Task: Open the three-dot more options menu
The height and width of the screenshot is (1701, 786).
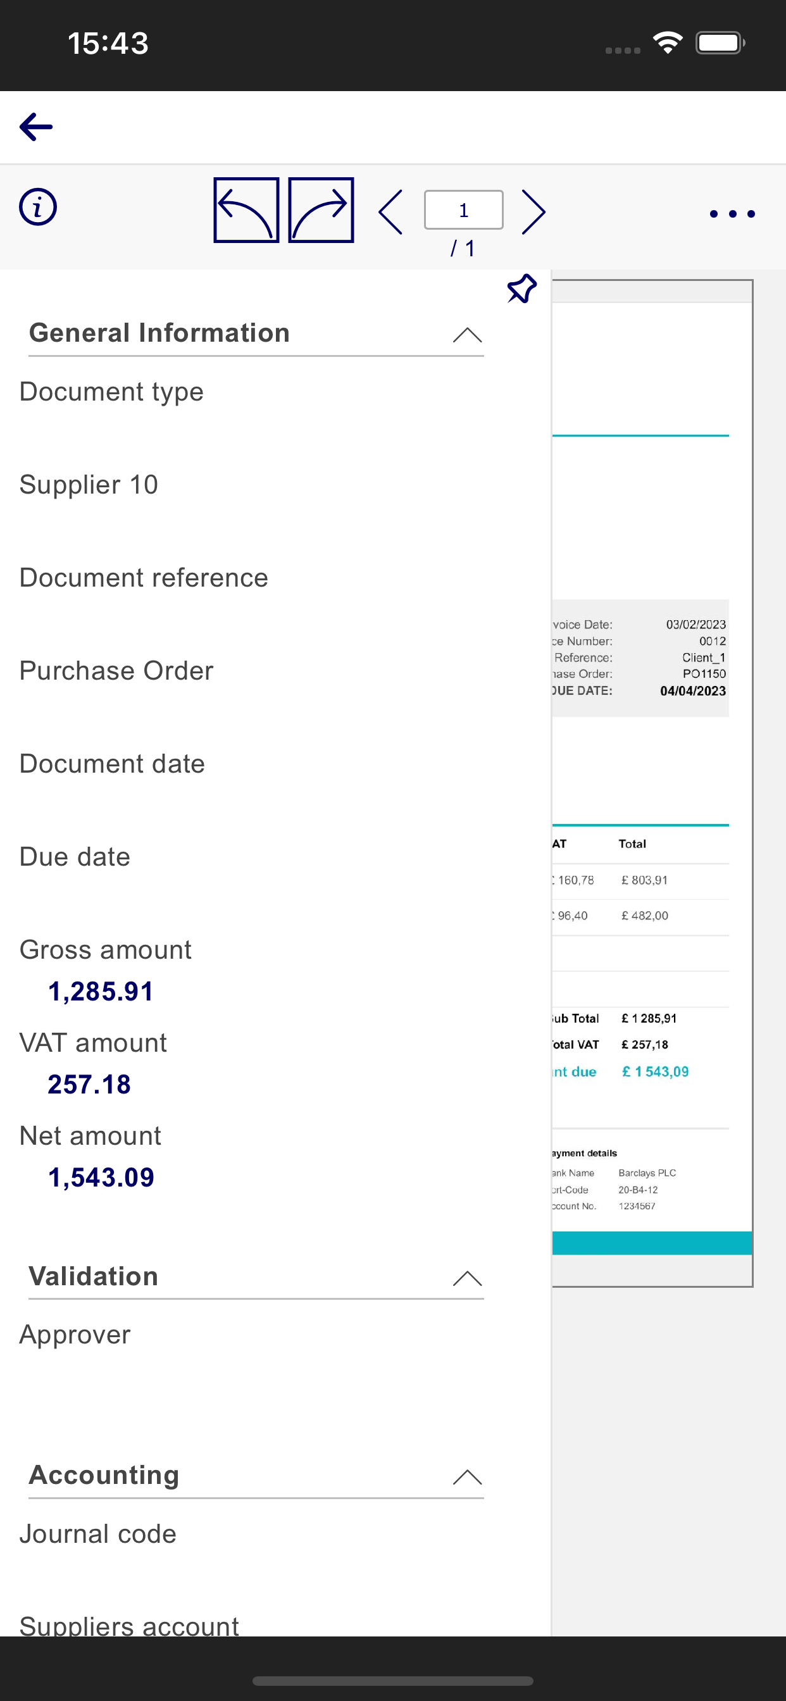Action: click(x=732, y=213)
